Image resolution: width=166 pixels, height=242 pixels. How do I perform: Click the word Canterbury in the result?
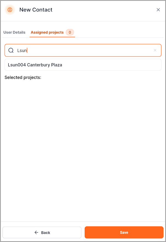[39, 65]
